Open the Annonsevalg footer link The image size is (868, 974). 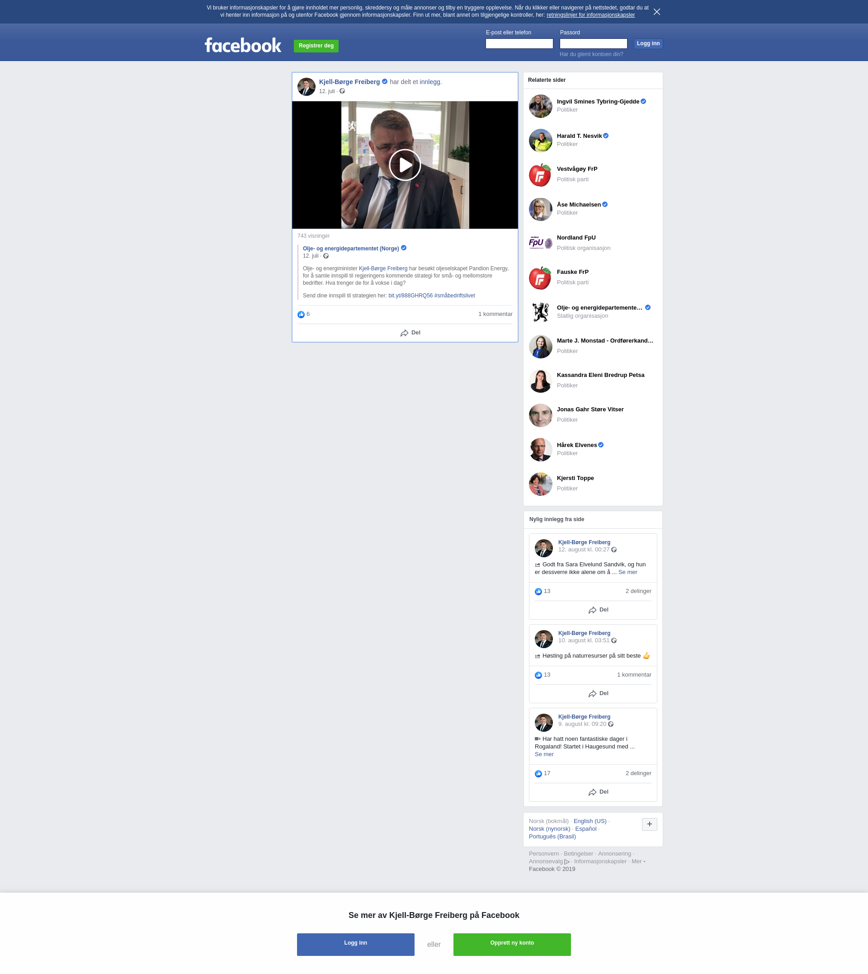click(x=548, y=861)
